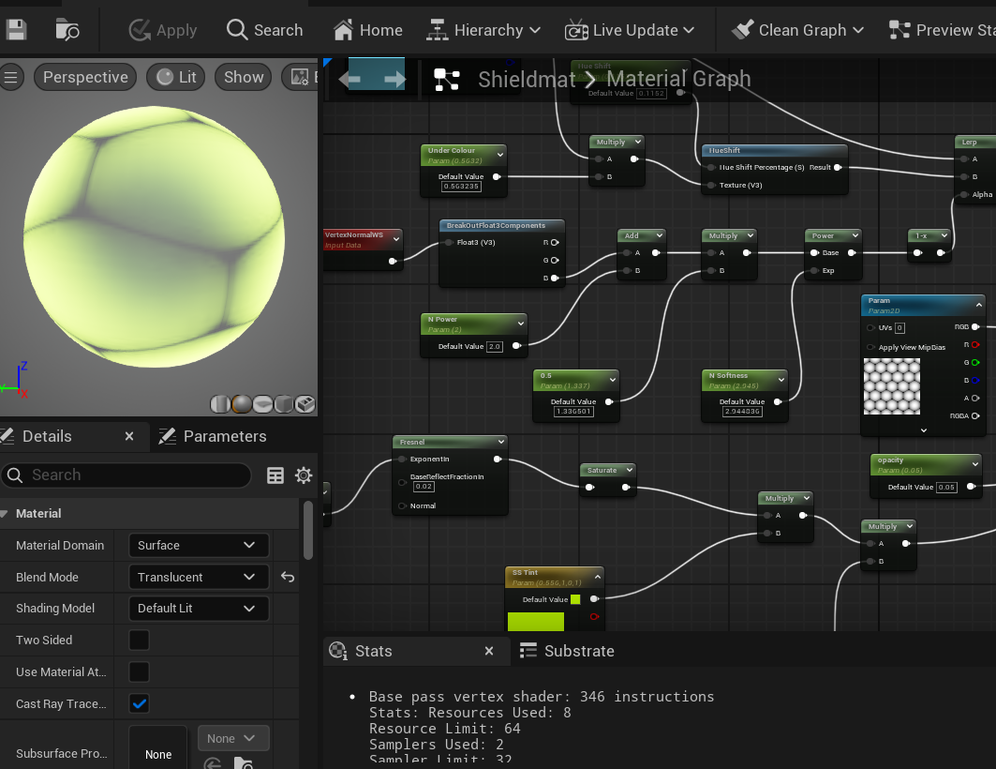Reset Blend Mode to default arrow
The width and height of the screenshot is (996, 769).
288,577
